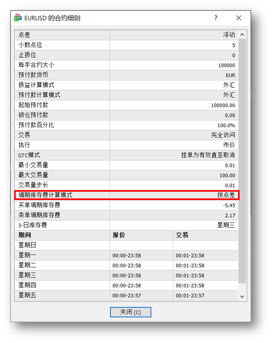Click the 关闭 (C) button
The image size is (272, 343).
pyautogui.click(x=131, y=312)
